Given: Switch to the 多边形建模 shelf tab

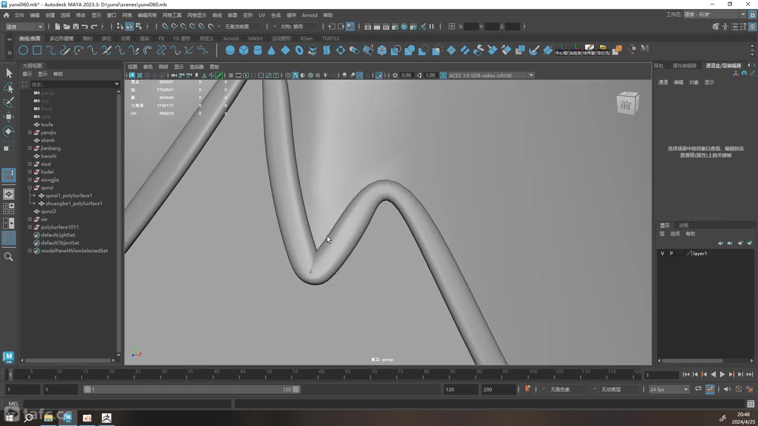Looking at the screenshot, I should coord(62,38).
